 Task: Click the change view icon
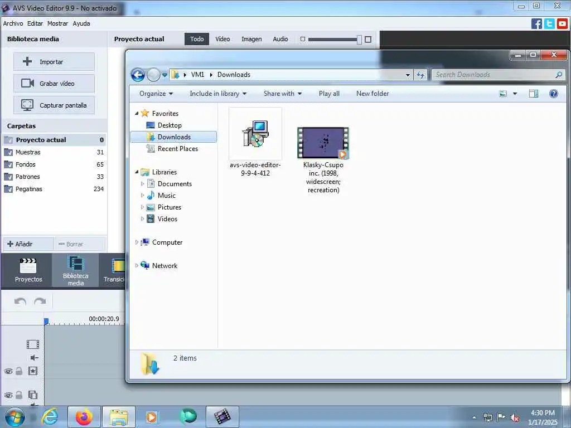503,94
